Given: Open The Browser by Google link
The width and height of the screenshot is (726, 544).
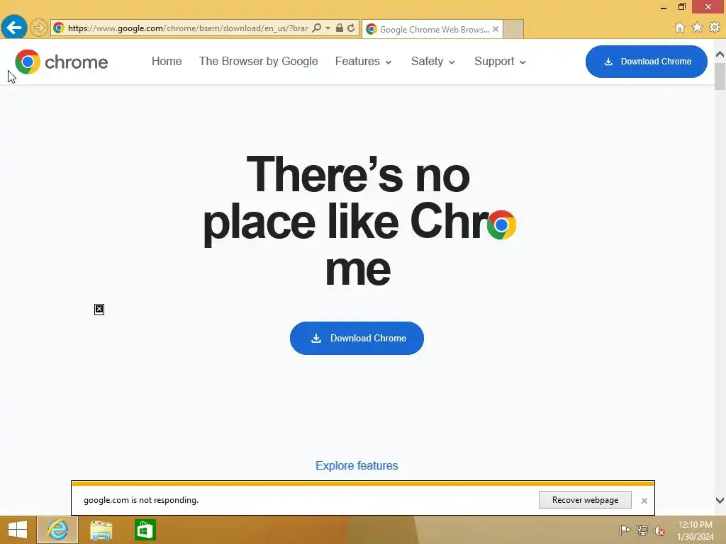Looking at the screenshot, I should (x=258, y=61).
